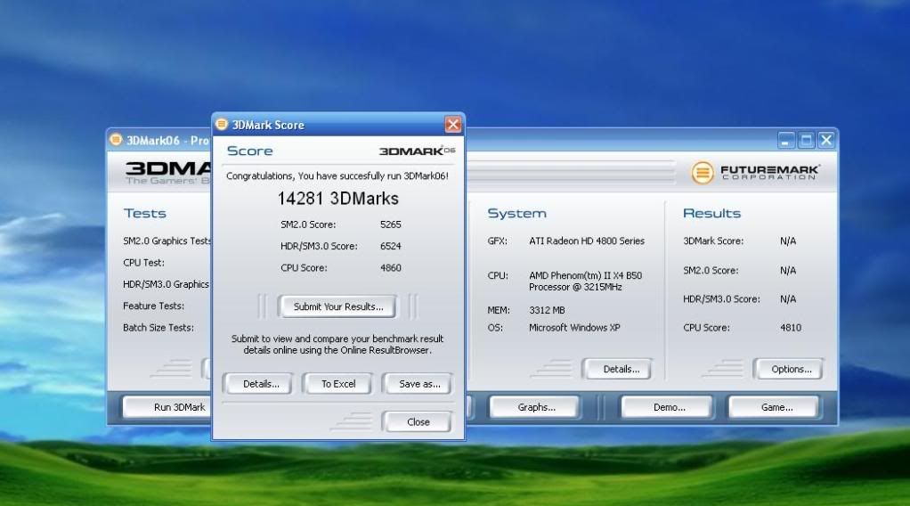Click Batch Size Tests: label

click(158, 328)
